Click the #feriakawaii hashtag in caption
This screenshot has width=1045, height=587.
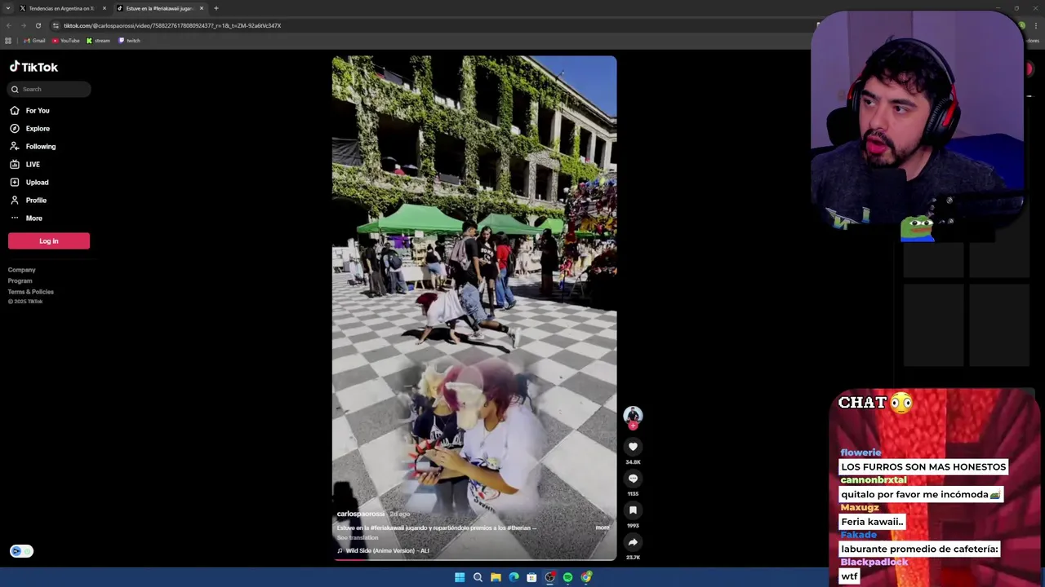[389, 527]
